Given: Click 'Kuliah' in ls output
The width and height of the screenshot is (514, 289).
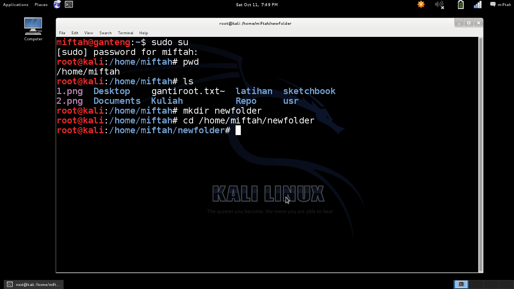Looking at the screenshot, I should click(x=167, y=101).
